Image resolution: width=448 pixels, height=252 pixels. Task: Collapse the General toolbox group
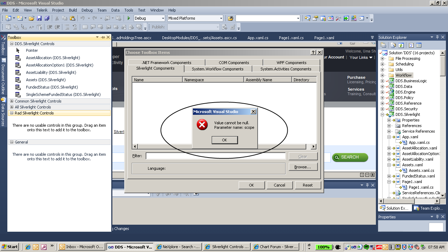click(12, 142)
